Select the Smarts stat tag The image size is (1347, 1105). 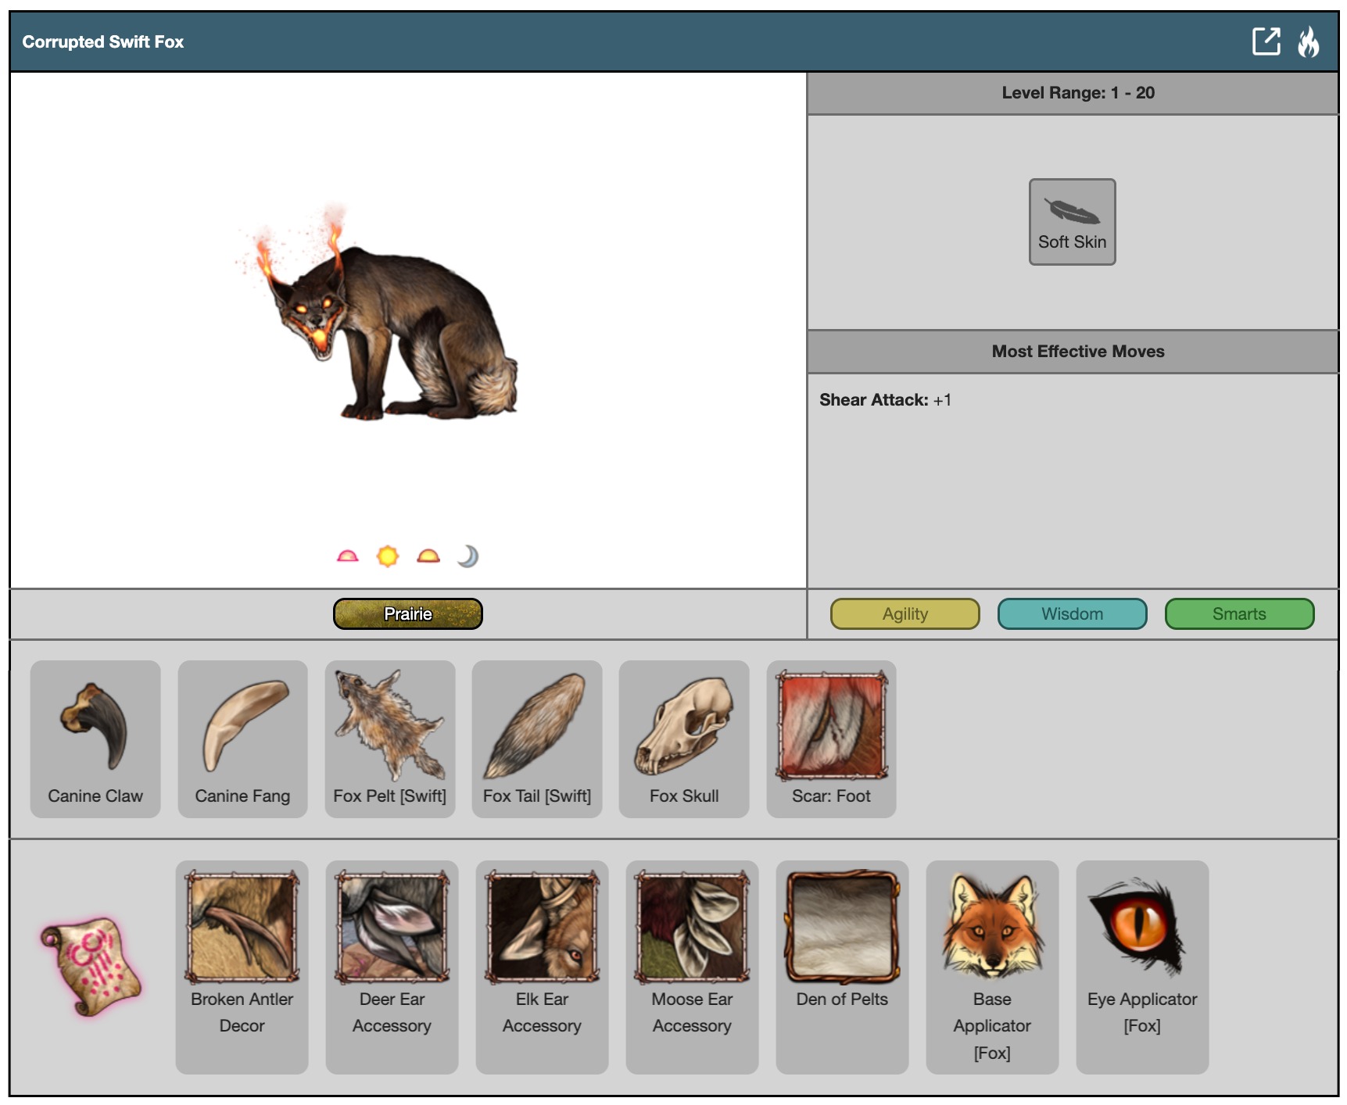pyautogui.click(x=1238, y=614)
